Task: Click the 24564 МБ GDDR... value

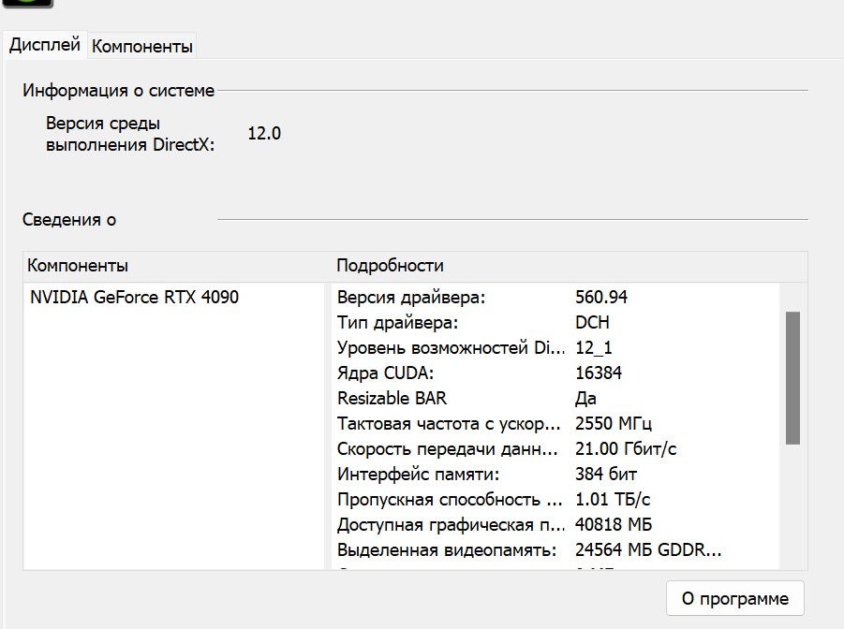Action: click(x=648, y=549)
